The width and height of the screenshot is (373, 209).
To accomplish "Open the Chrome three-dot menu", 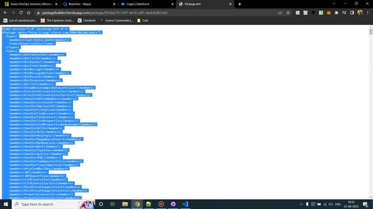I will coord(368,13).
